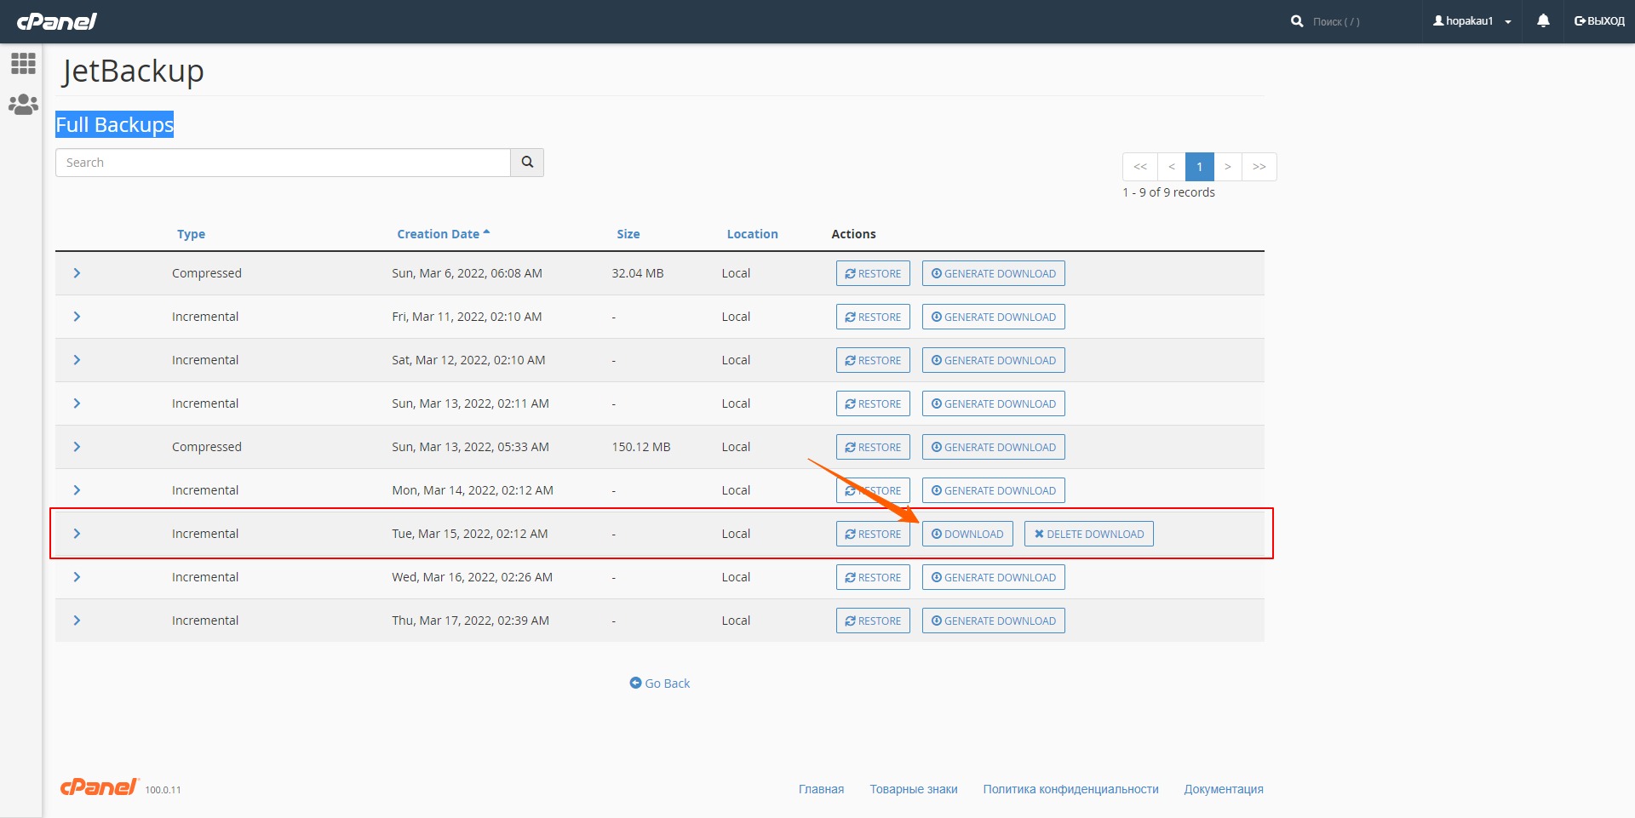Open Политика конфиденциальности footer link
The height and width of the screenshot is (818, 1635).
1070,789
